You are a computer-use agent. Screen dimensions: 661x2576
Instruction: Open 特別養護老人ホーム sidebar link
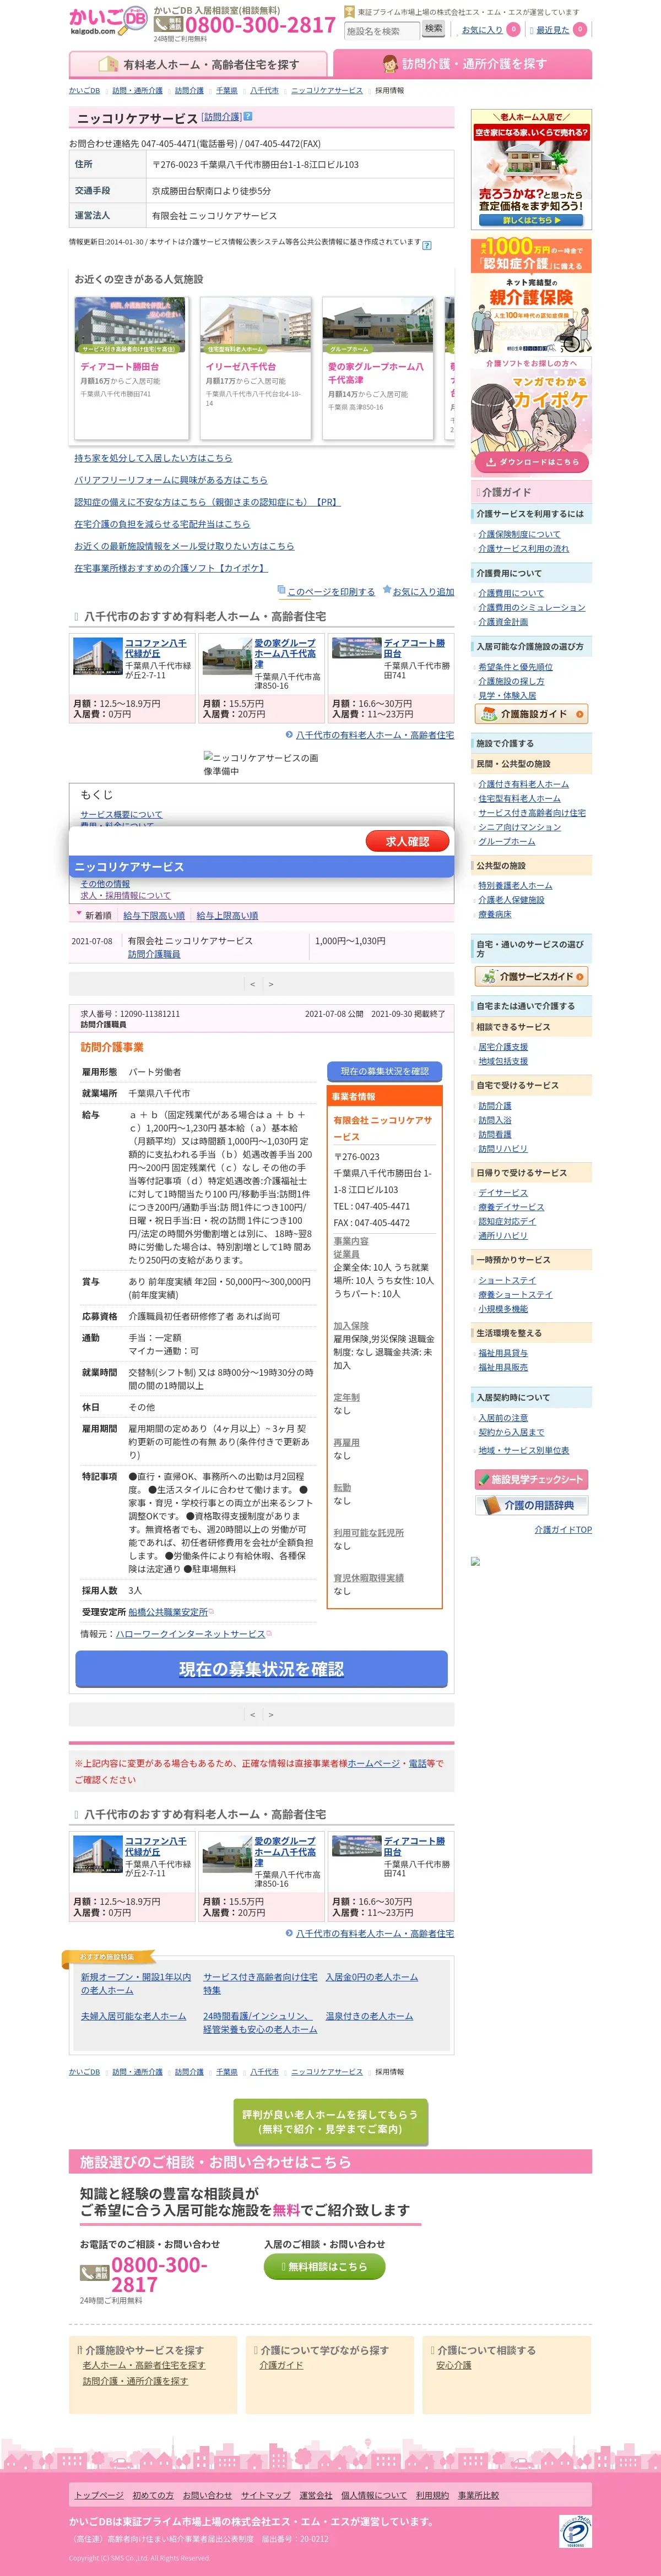click(515, 885)
